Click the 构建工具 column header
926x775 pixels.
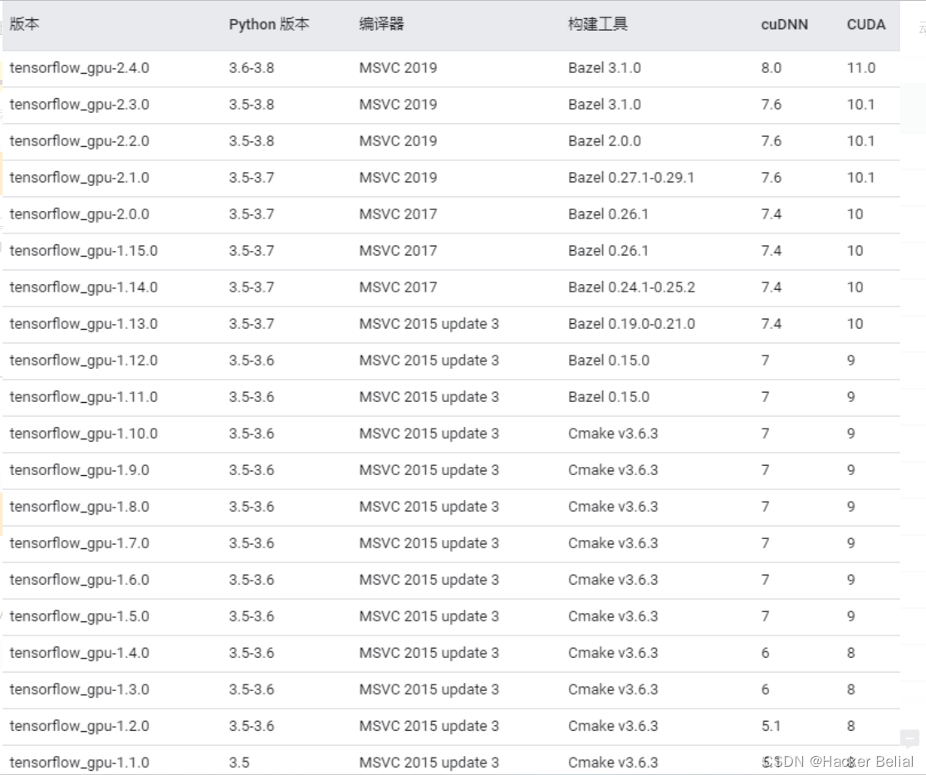coord(598,24)
